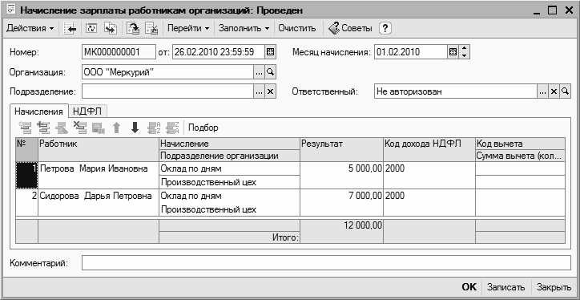Click the Очистить toolbar button
The height and width of the screenshot is (300, 580).
(297, 28)
